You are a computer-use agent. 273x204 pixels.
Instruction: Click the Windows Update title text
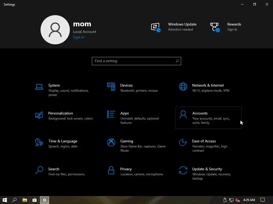click(x=182, y=24)
